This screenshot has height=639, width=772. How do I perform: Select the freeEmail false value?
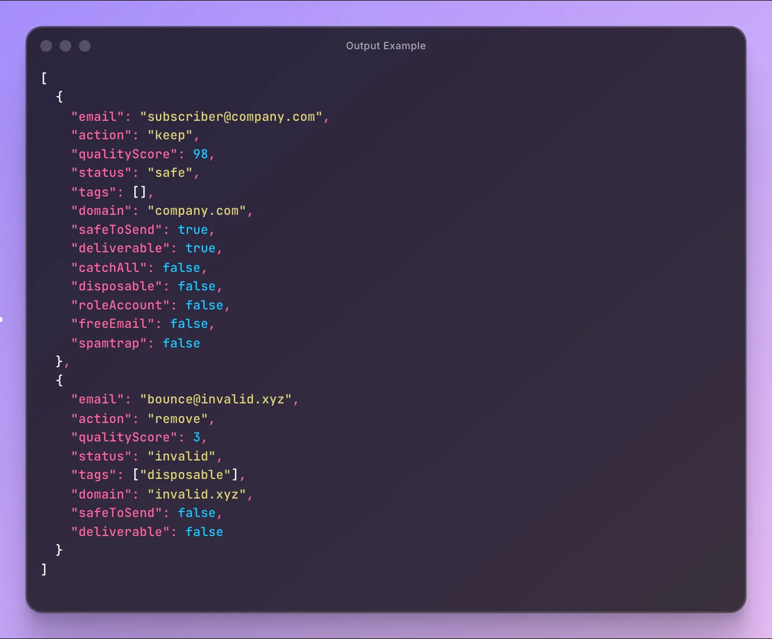click(x=190, y=323)
